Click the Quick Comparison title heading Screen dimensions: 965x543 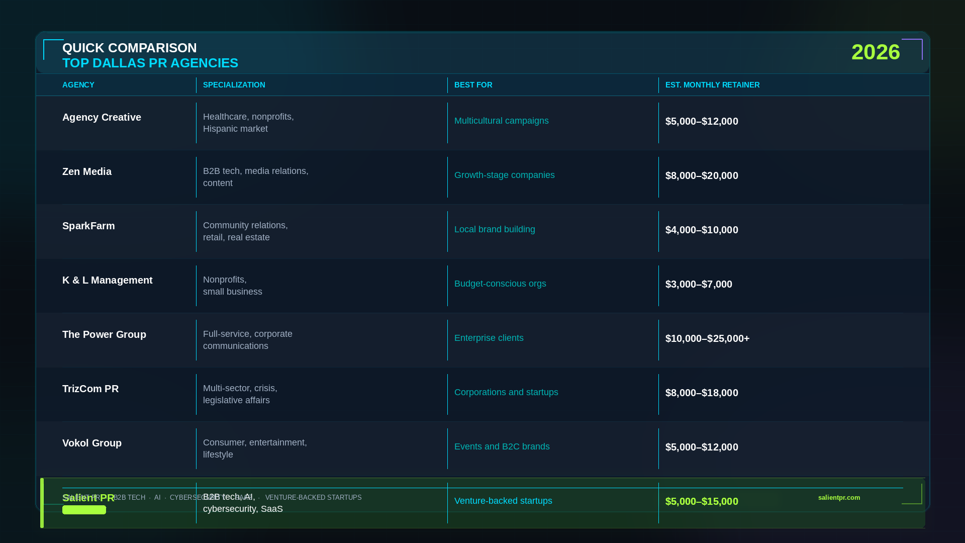(x=130, y=48)
